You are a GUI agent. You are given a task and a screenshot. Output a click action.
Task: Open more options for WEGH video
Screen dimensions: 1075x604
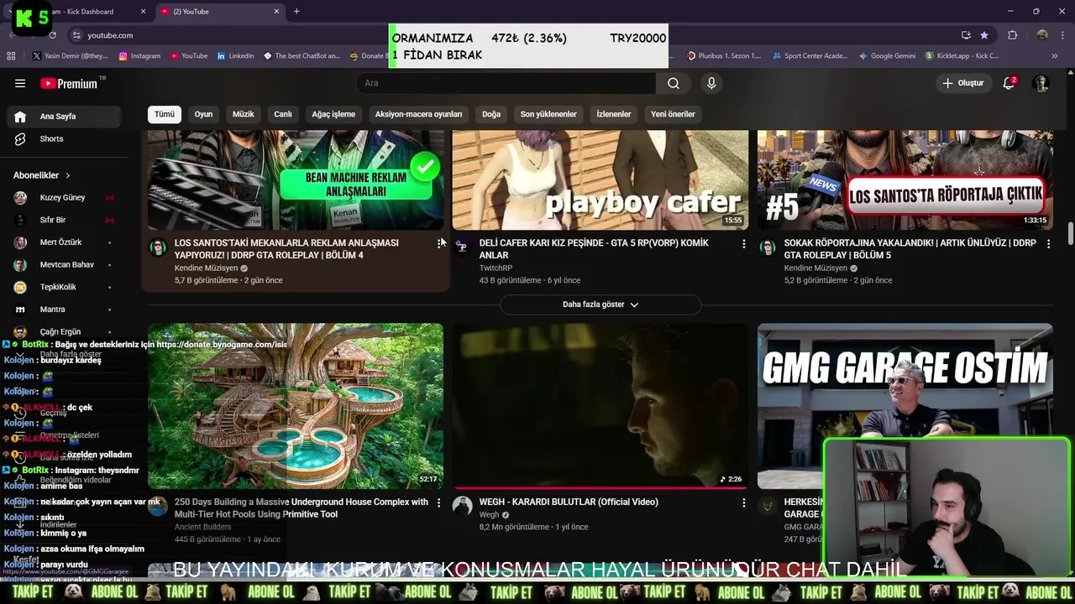[743, 502]
